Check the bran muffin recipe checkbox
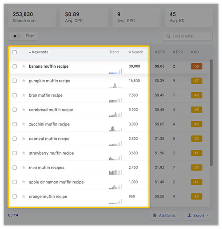 click(15, 95)
